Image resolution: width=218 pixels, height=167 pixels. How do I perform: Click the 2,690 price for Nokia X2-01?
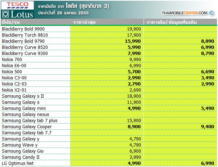135,90
